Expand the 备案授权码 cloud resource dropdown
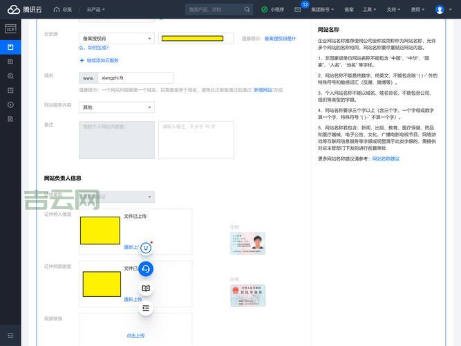The height and width of the screenshot is (346, 461). [x=116, y=38]
